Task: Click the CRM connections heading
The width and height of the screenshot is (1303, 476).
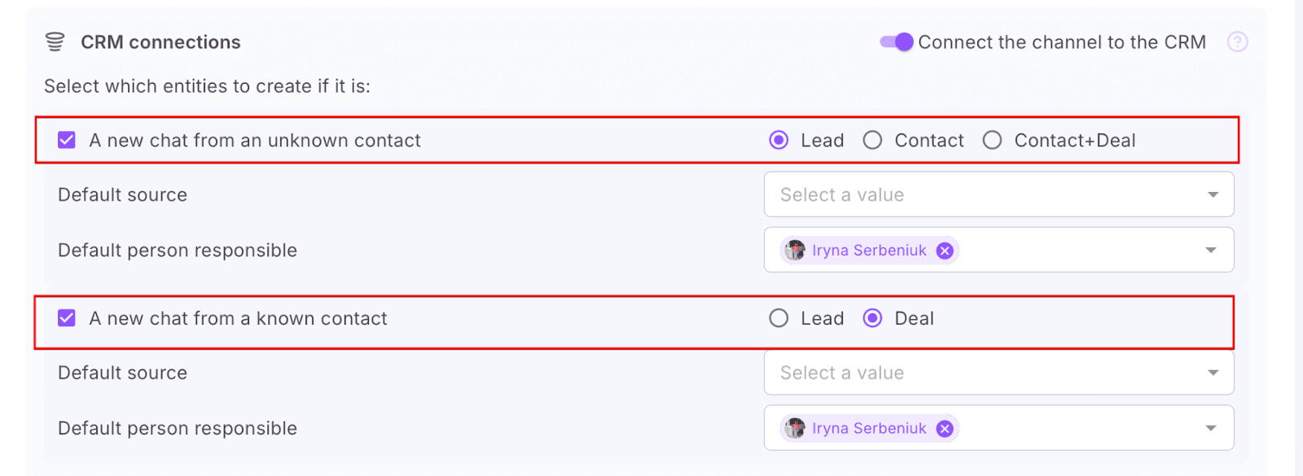Action: 160,42
